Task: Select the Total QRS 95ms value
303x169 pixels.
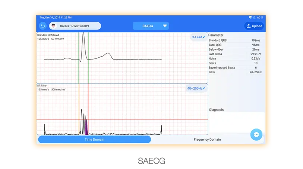Action: [256, 45]
